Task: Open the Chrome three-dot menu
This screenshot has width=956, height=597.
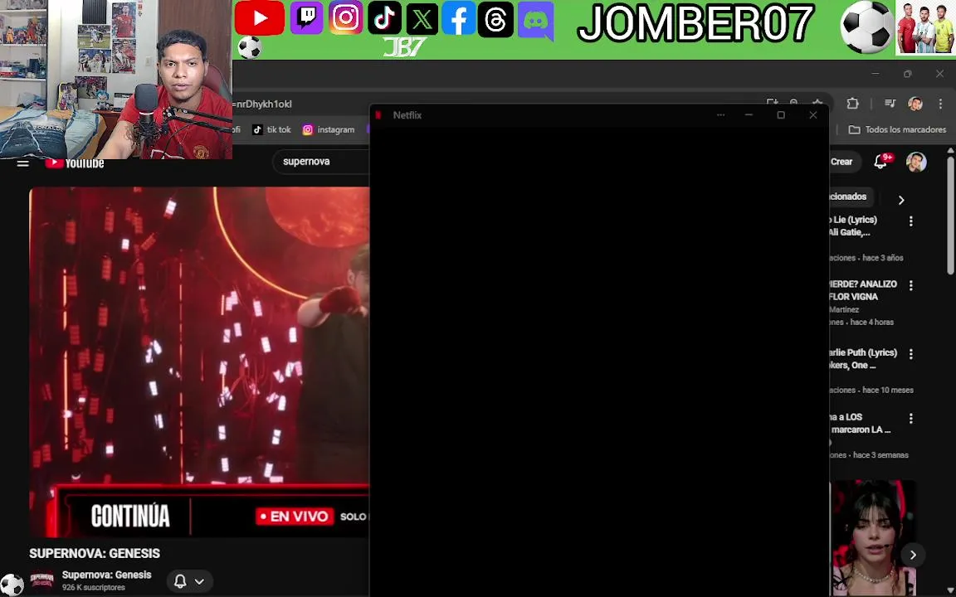Action: click(941, 104)
